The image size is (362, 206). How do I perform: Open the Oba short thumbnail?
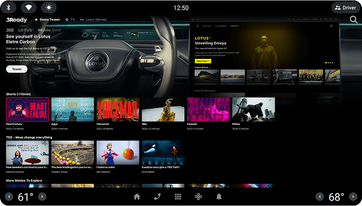[x=163, y=109]
